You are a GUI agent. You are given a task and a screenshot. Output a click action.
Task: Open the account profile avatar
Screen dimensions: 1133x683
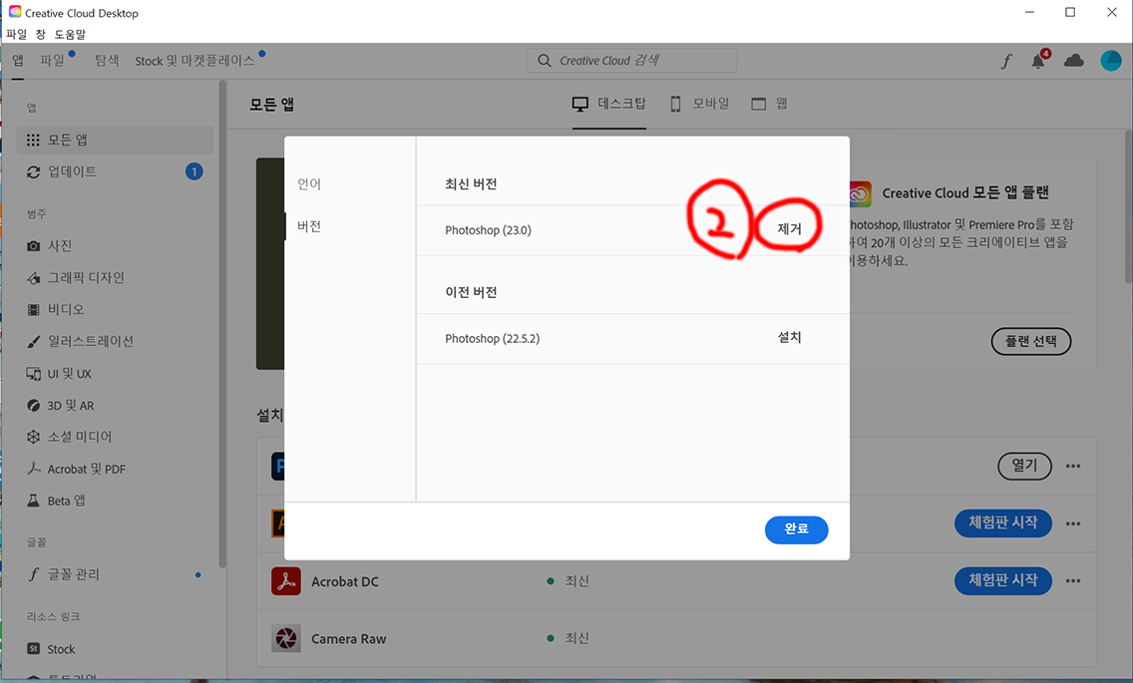(x=1111, y=61)
